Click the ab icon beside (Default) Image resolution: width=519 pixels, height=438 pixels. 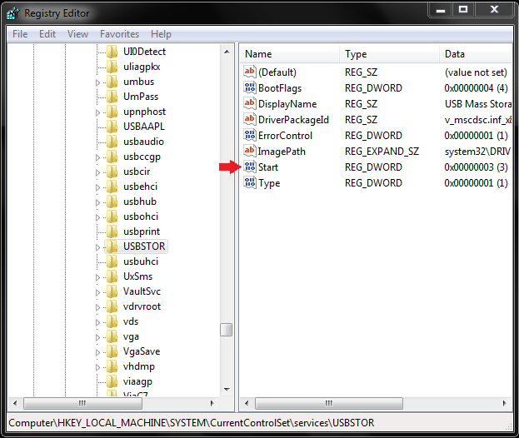250,72
